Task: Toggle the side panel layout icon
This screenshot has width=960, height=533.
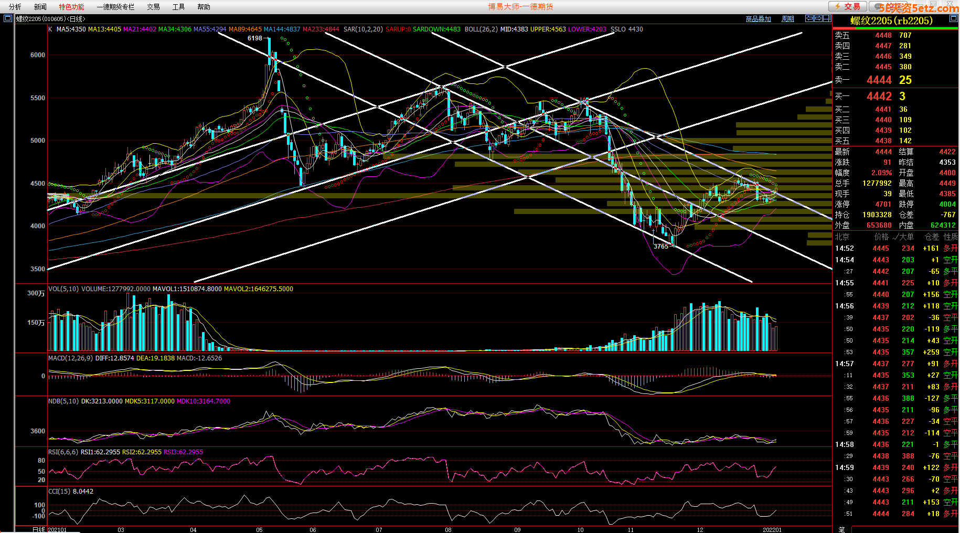Action: [x=827, y=18]
